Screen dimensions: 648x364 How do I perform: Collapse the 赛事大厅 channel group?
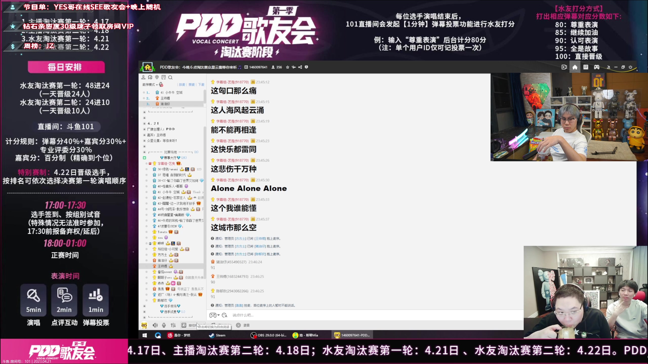coord(145,157)
